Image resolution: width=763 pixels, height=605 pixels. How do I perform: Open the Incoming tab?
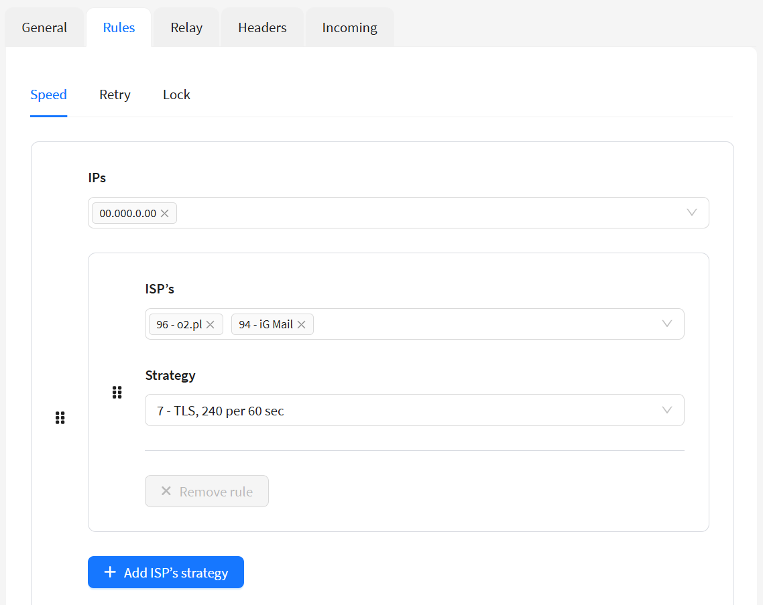(349, 27)
